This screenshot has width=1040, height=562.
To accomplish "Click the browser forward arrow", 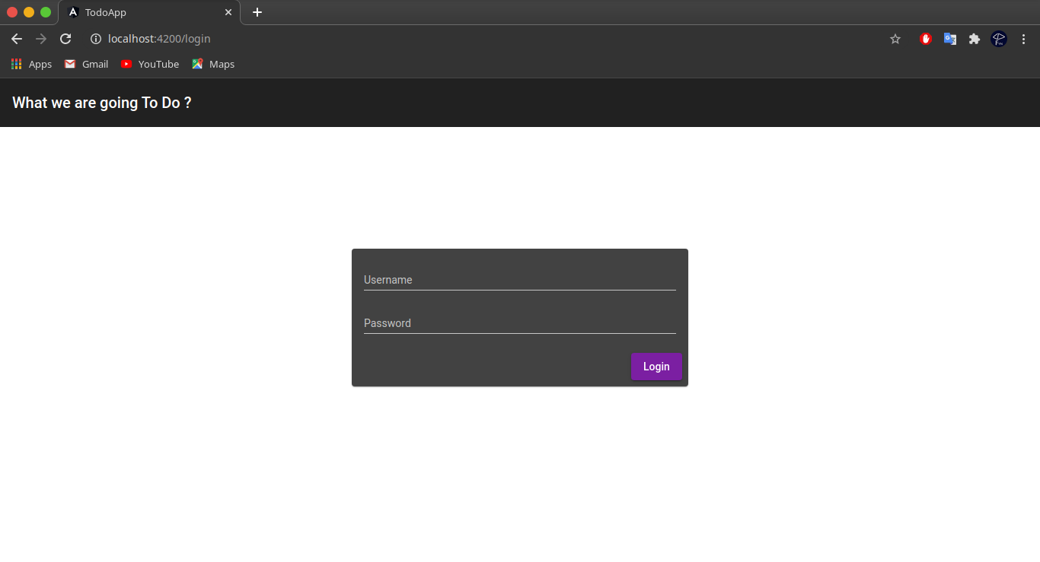I will click(x=41, y=39).
